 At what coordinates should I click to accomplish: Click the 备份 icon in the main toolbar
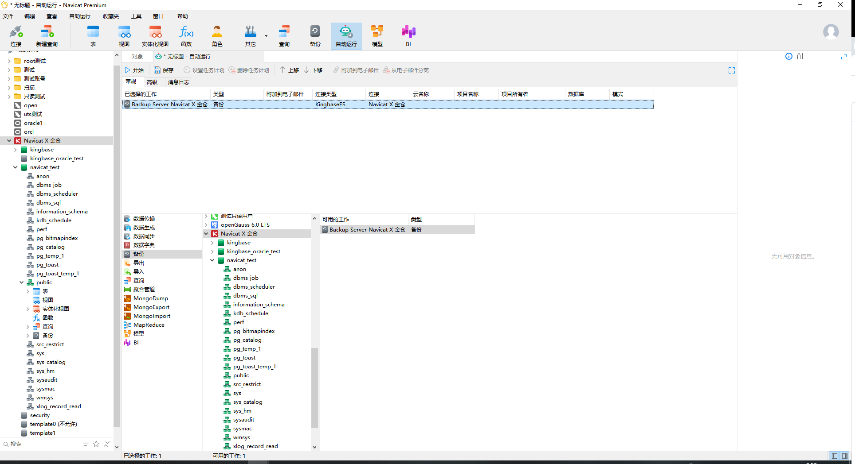click(x=315, y=36)
